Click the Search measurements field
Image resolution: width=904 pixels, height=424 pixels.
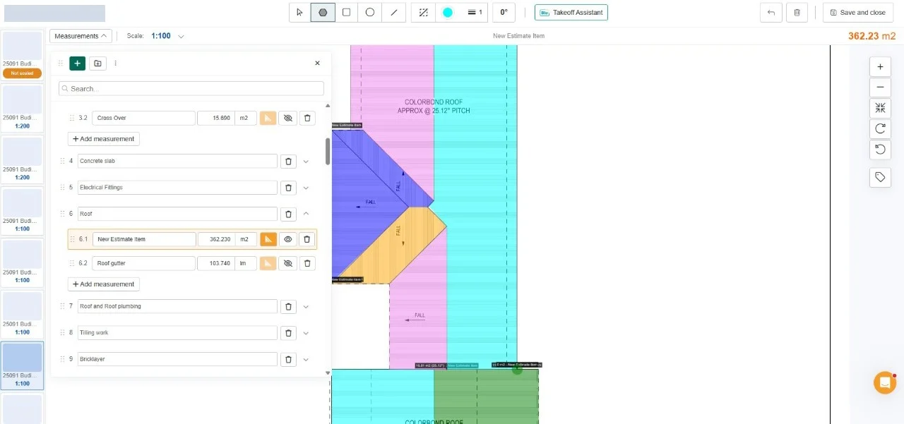tap(191, 89)
